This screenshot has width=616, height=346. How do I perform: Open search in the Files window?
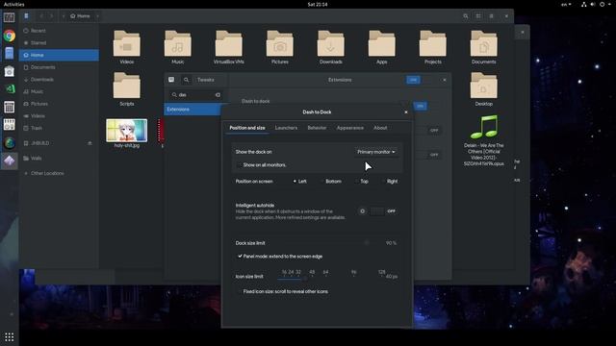click(x=466, y=16)
